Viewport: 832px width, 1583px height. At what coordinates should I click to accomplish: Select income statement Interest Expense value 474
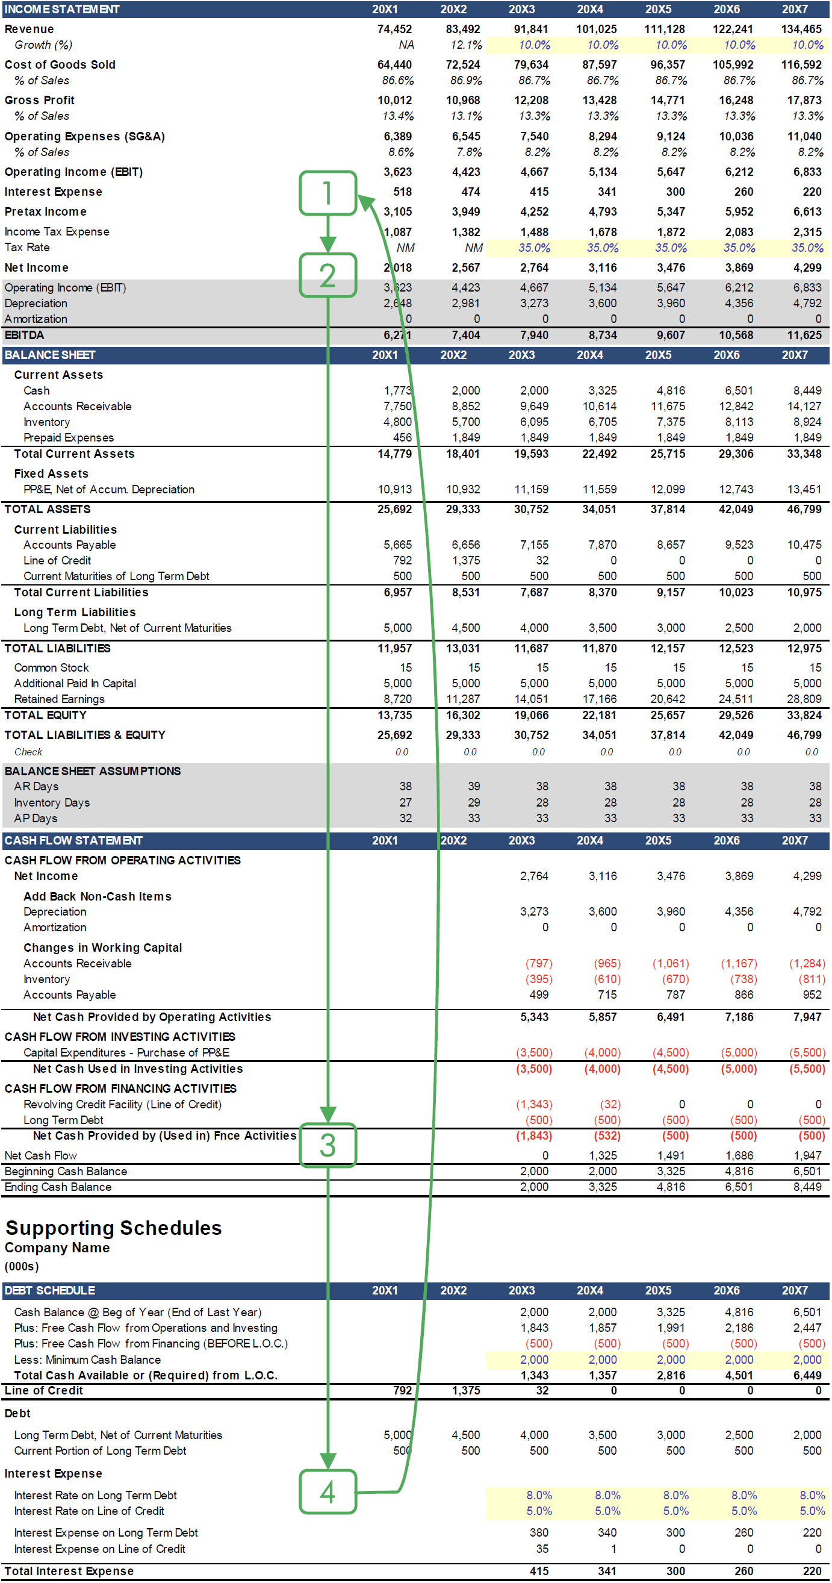click(x=470, y=192)
